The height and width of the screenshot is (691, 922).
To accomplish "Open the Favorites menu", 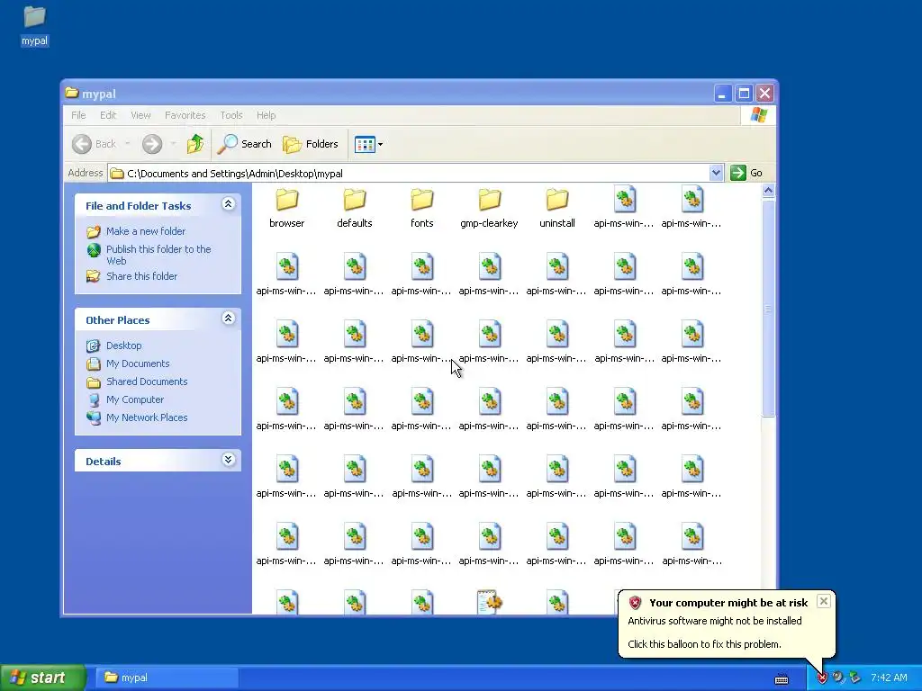I will pyautogui.click(x=185, y=115).
